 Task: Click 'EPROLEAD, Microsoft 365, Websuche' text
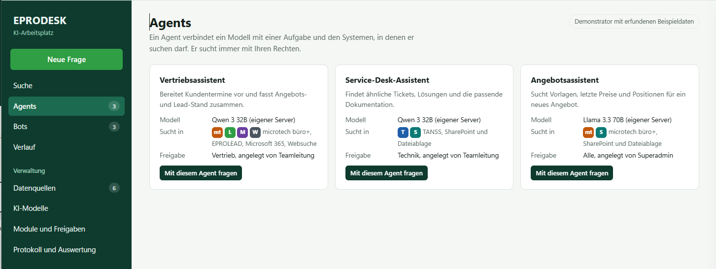click(x=264, y=144)
